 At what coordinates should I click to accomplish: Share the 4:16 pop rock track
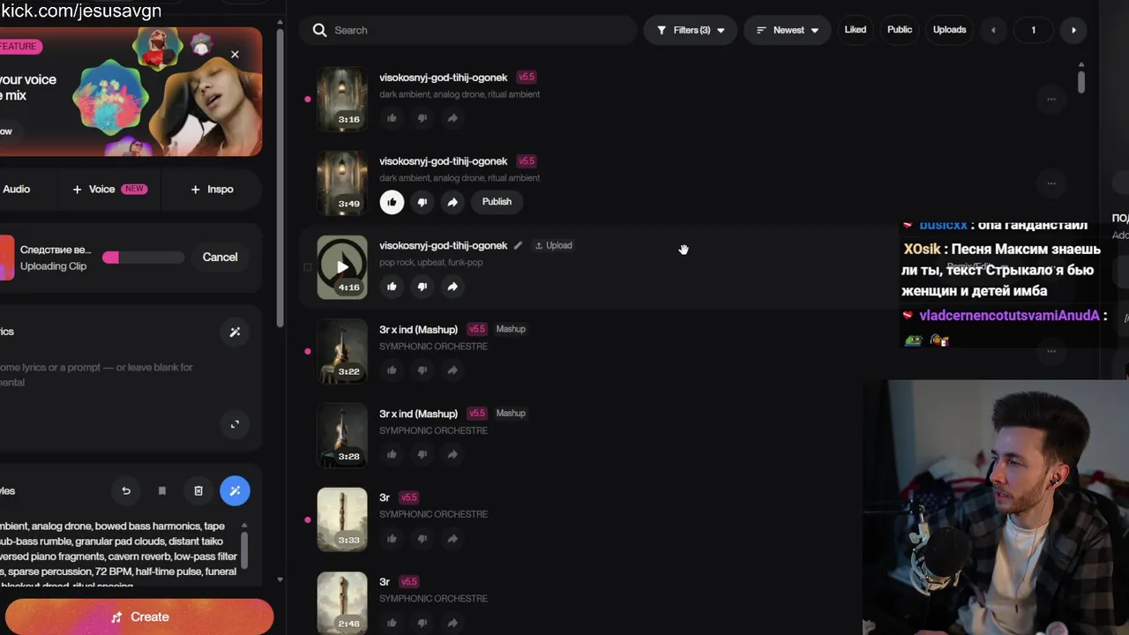pyautogui.click(x=452, y=287)
